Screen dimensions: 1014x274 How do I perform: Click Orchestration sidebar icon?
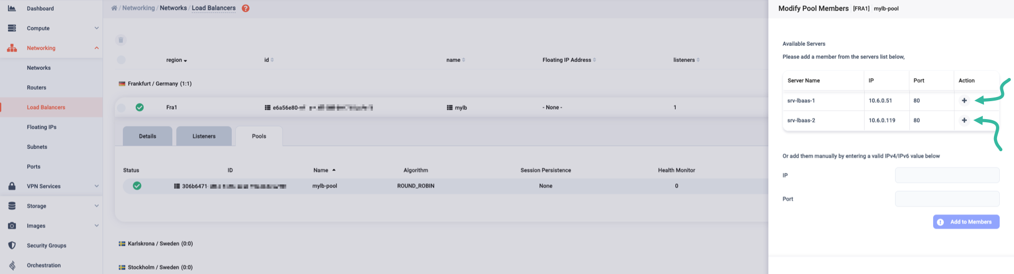click(12, 266)
